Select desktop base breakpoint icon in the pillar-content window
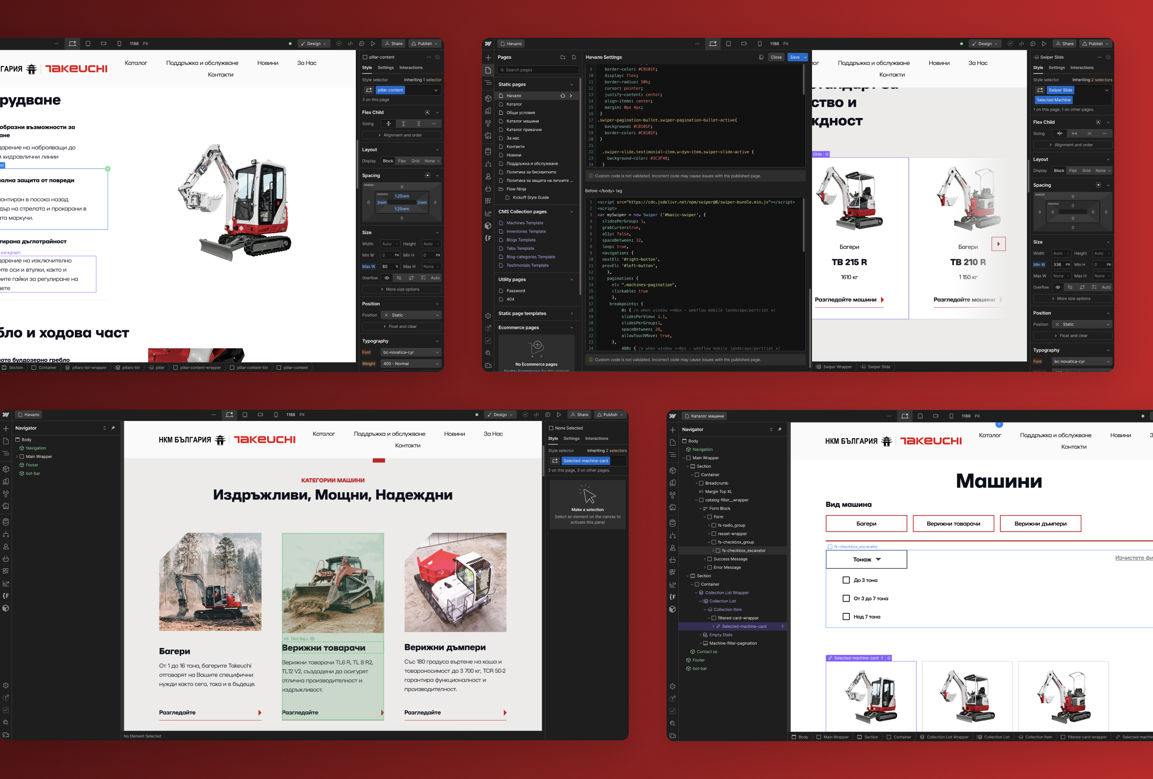The width and height of the screenshot is (1153, 779). point(73,44)
